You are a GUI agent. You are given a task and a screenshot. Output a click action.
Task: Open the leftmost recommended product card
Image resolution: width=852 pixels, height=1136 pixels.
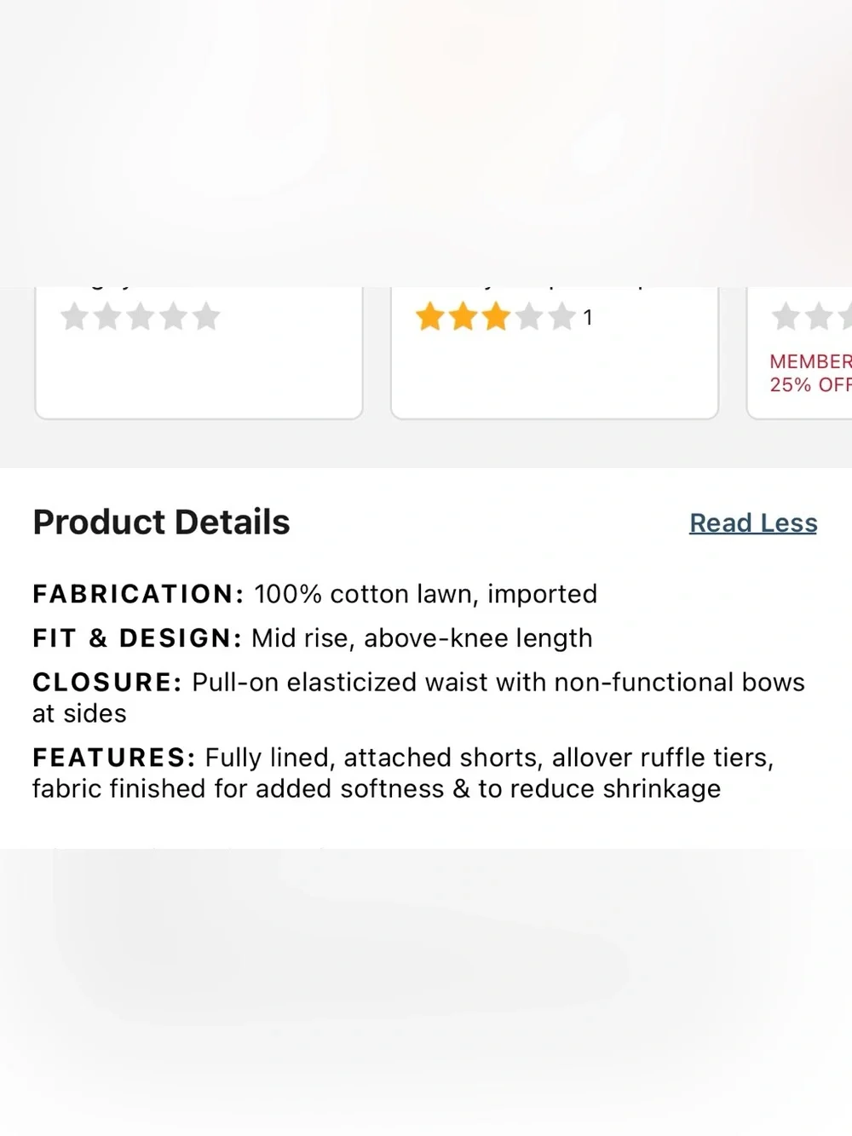199,353
